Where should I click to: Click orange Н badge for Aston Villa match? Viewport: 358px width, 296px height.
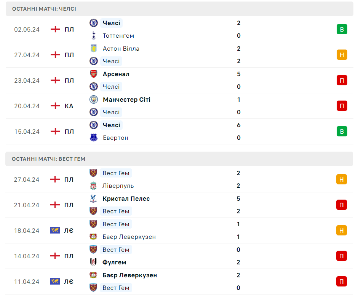[x=342, y=55]
